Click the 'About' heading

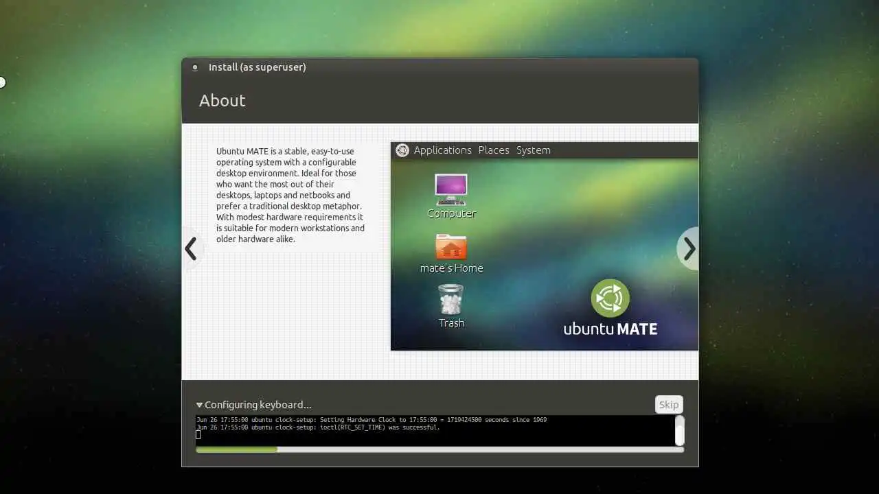pos(222,100)
